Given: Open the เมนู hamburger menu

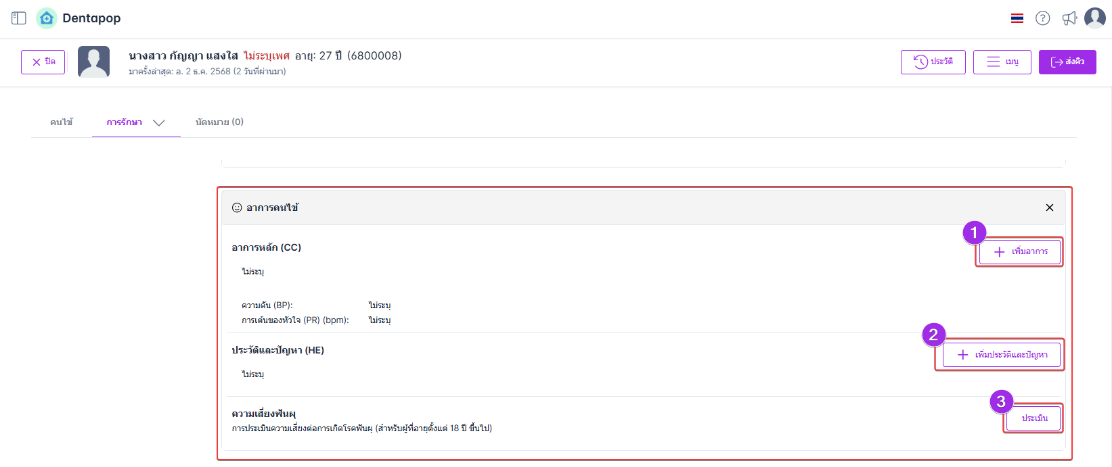Looking at the screenshot, I should [x=1002, y=62].
